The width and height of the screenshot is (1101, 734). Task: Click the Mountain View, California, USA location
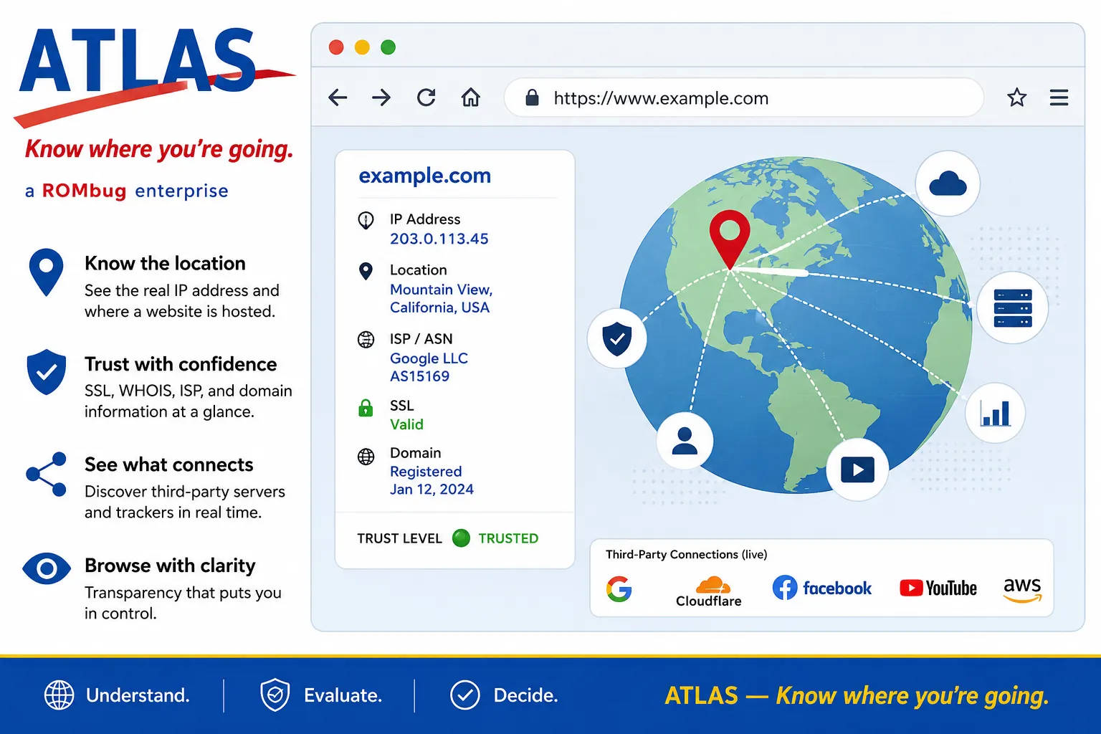[441, 298]
